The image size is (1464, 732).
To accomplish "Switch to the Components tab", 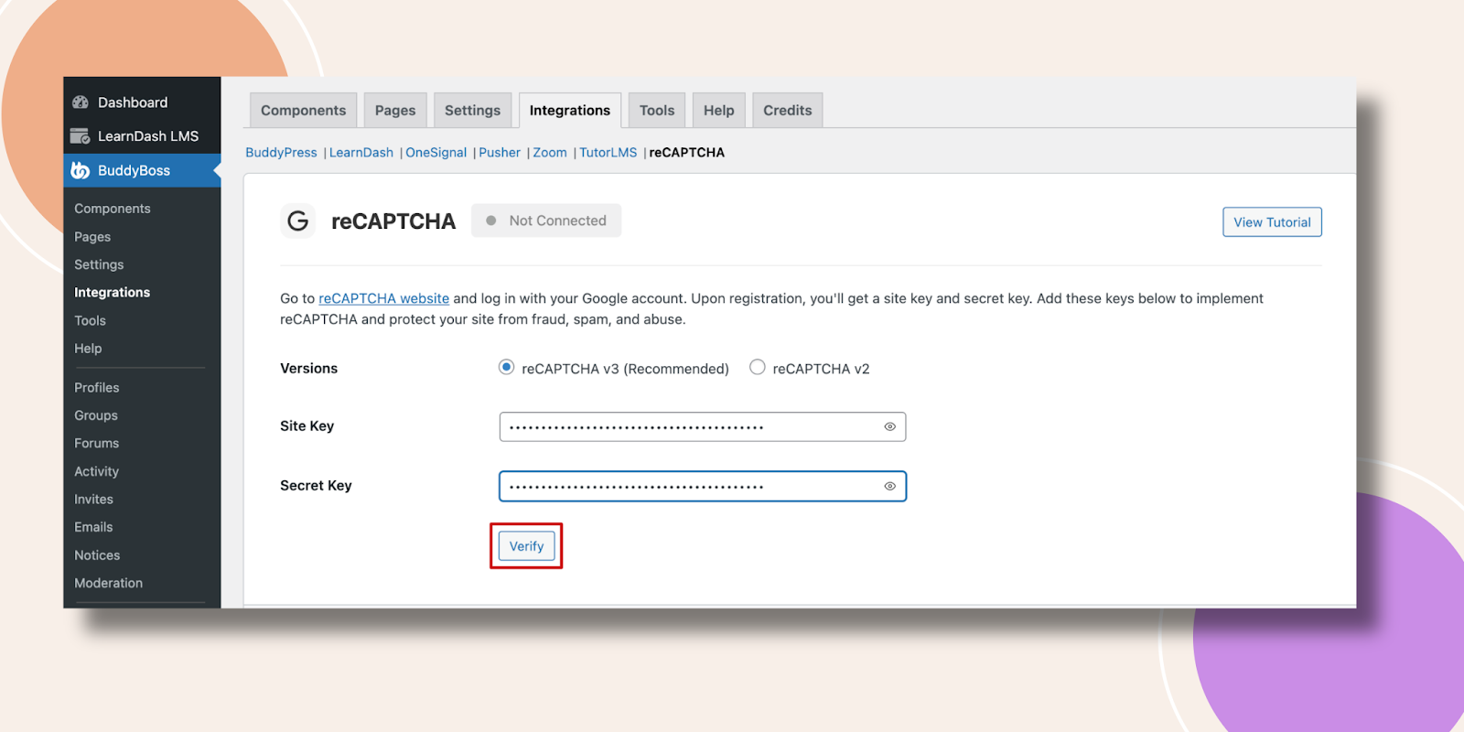I will coord(303,111).
